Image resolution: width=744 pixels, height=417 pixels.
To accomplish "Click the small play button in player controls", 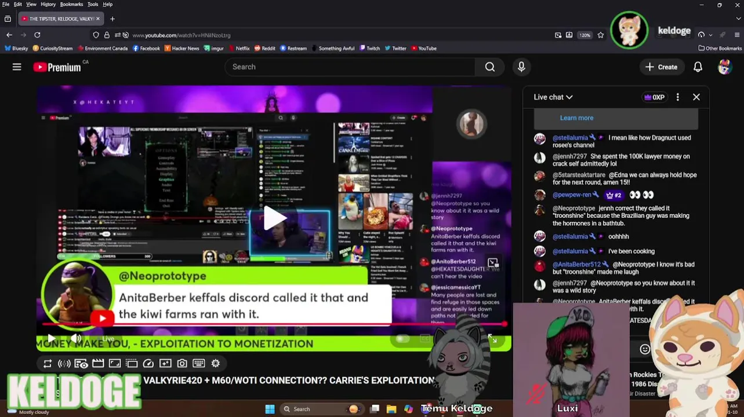I will 52,339.
